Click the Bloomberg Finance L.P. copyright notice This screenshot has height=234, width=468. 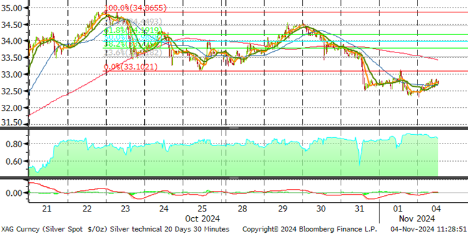[x=310, y=229]
